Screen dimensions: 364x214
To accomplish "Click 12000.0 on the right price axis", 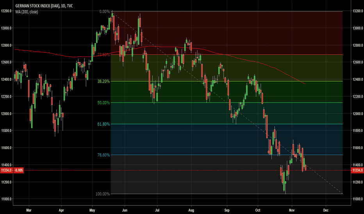I will [x=358, y=114].
